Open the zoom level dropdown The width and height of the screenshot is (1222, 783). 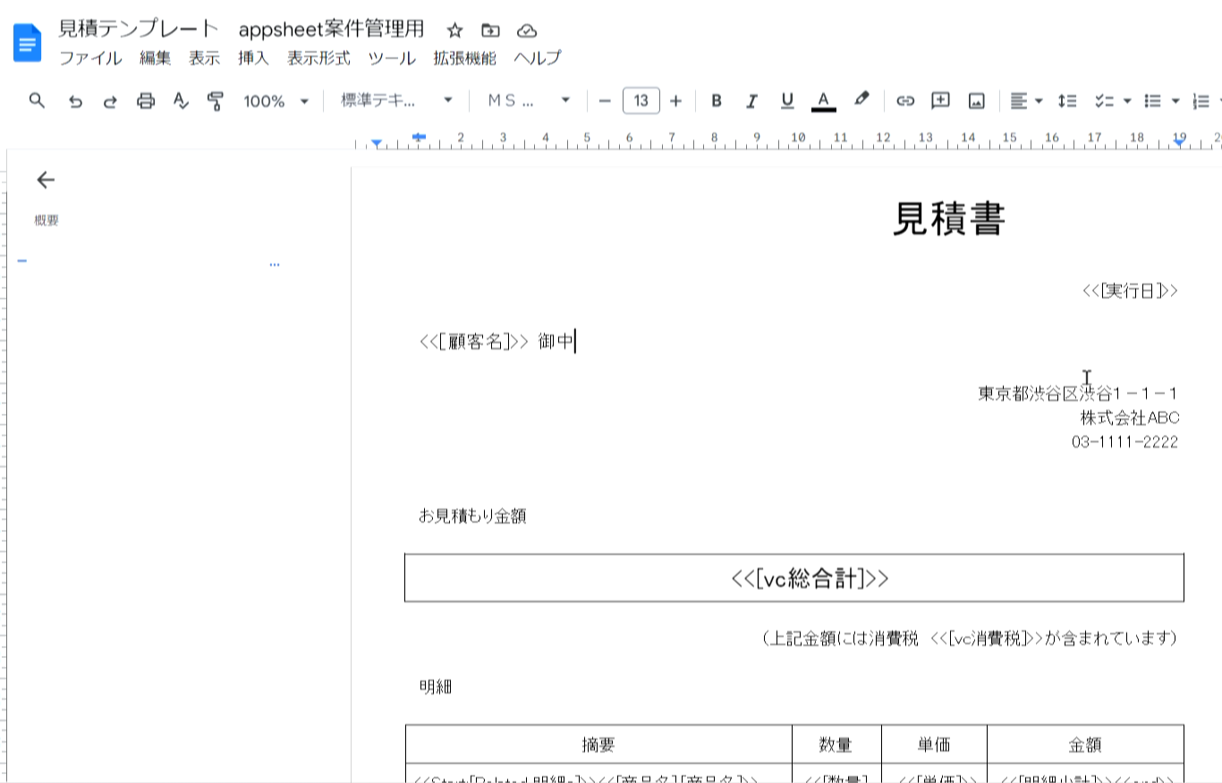276,101
